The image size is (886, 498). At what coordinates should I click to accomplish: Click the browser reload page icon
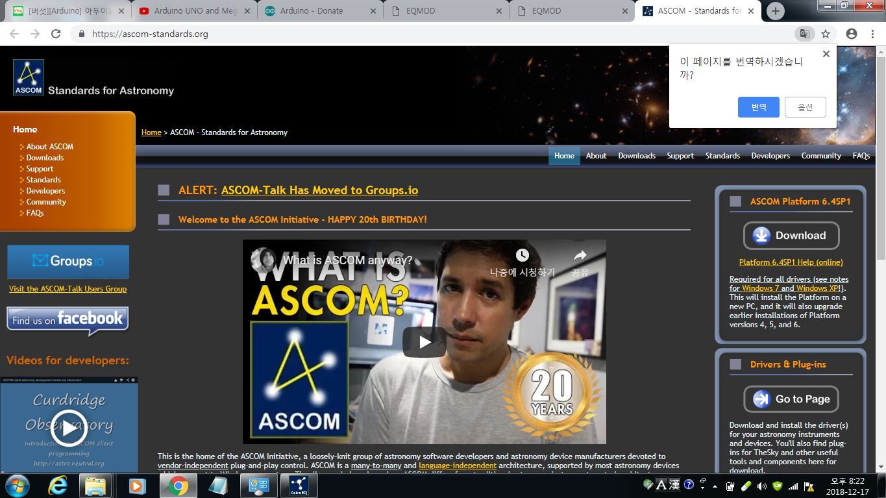click(x=56, y=34)
